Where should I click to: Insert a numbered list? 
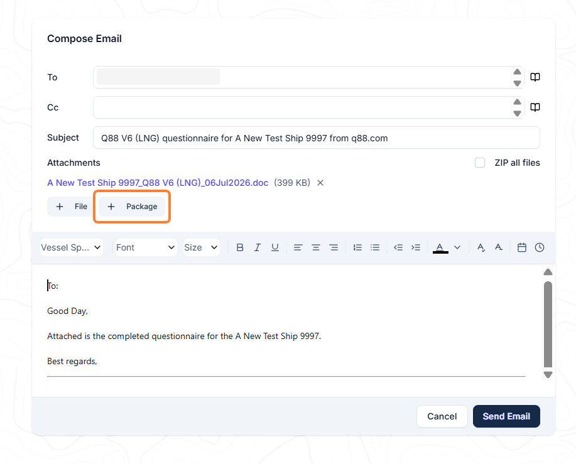[357, 247]
